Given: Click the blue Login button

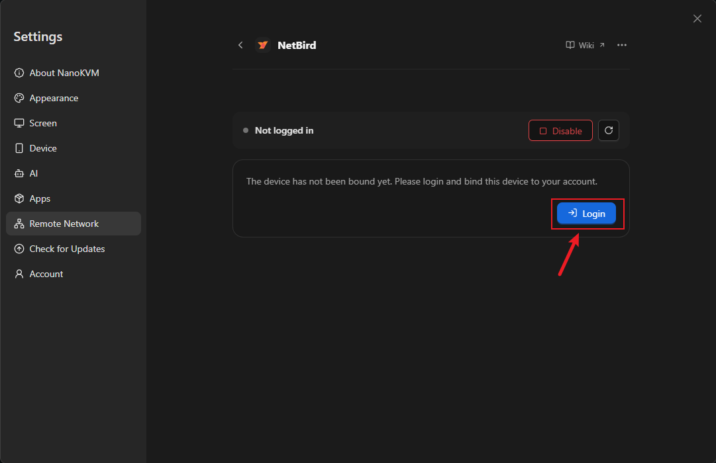Looking at the screenshot, I should 586,214.
